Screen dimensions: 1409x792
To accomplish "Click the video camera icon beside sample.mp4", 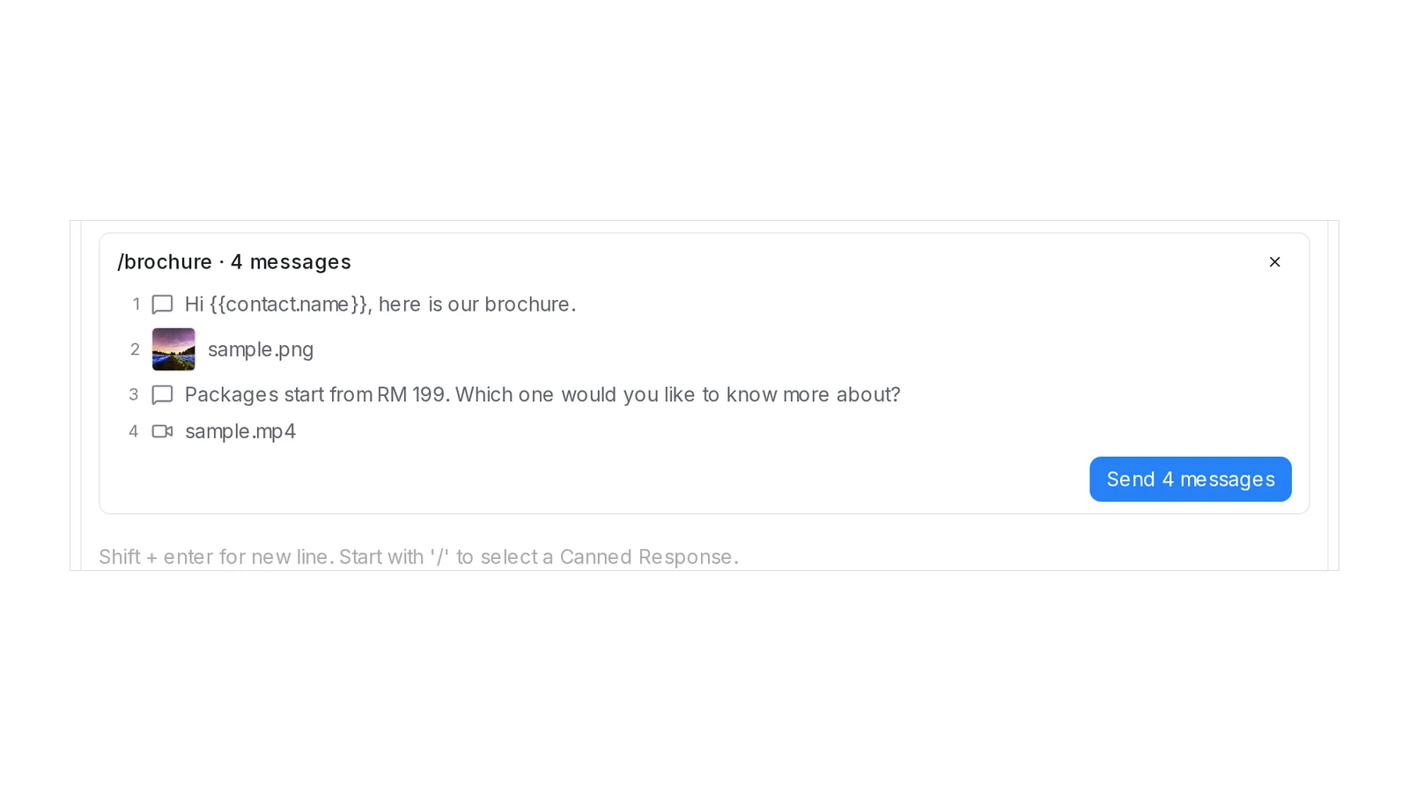I will pyautogui.click(x=162, y=431).
